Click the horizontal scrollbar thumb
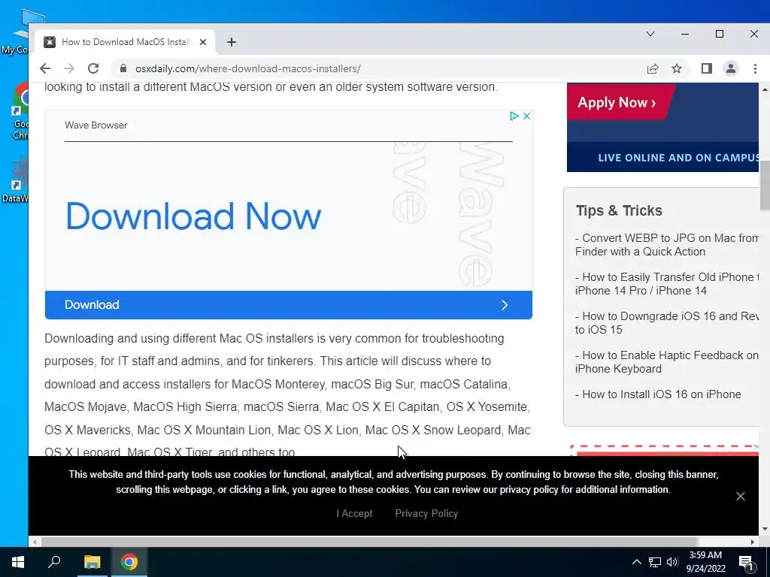Viewport: 770px width, 577px height. (x=369, y=542)
